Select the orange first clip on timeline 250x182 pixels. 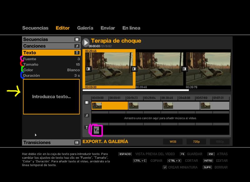[x=110, y=106]
